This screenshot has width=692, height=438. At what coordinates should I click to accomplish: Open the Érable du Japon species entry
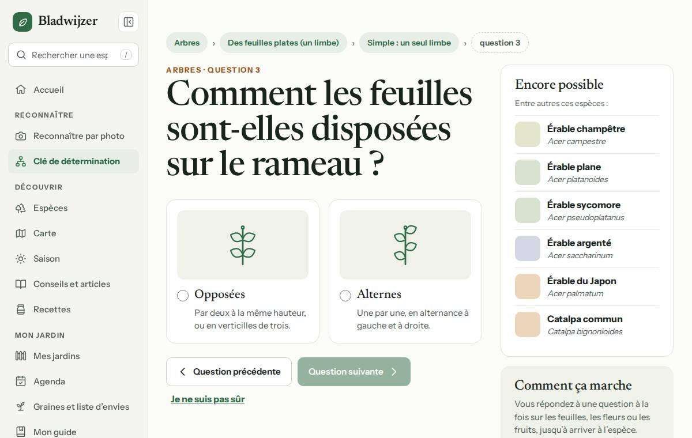pyautogui.click(x=587, y=286)
